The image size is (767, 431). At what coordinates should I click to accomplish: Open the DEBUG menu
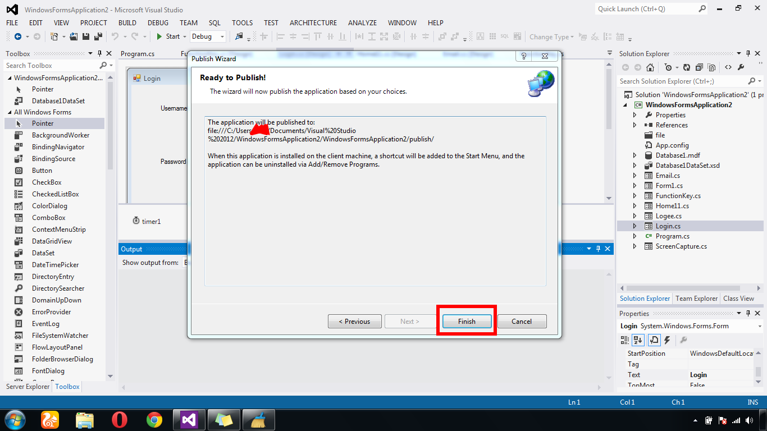click(x=158, y=22)
